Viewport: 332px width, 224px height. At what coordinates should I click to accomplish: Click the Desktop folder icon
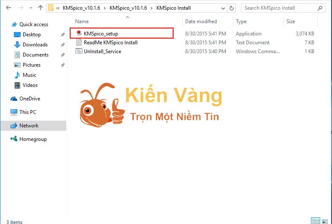pyautogui.click(x=17, y=35)
